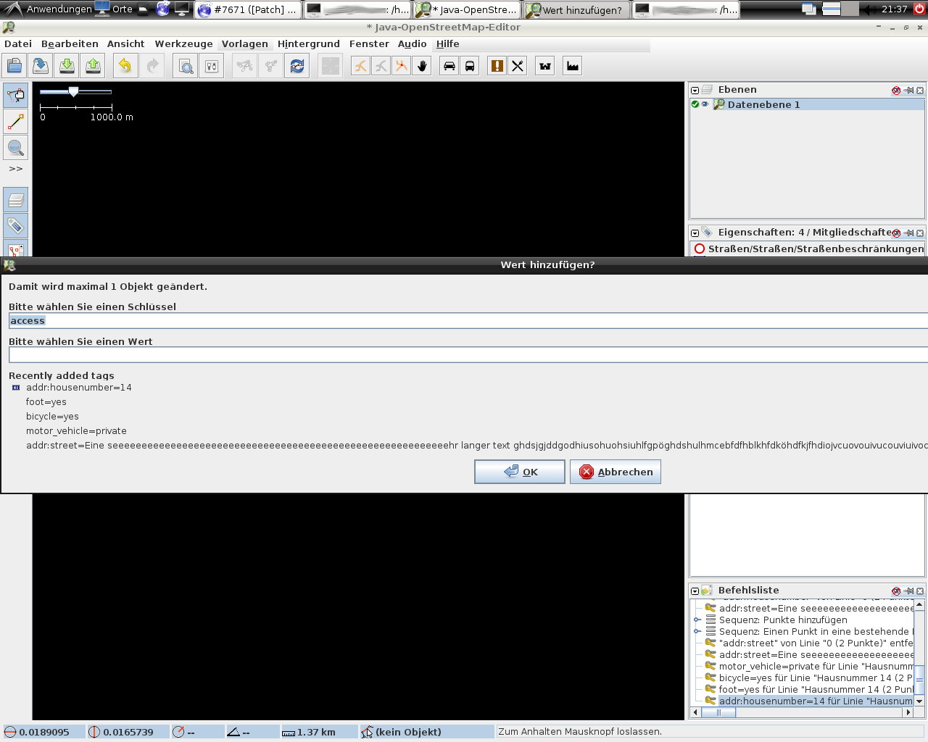Cancel dialog with Abbrechen button
928x742 pixels.
(x=616, y=472)
